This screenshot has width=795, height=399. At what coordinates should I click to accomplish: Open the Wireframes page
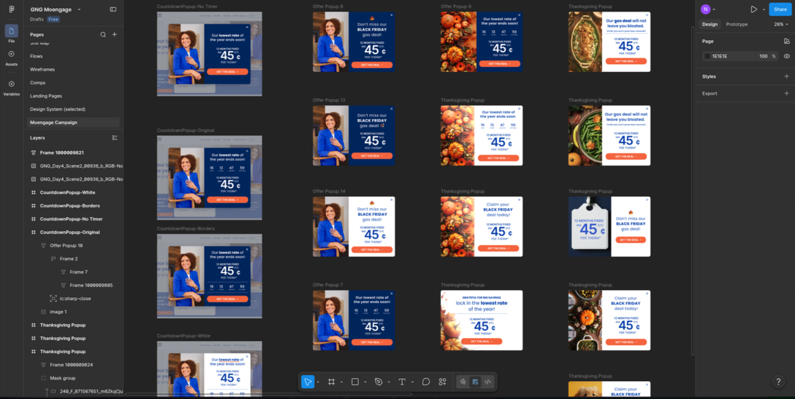(42, 69)
